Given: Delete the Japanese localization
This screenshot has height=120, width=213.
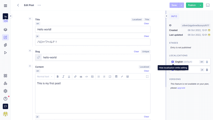Looking at the screenshot, I should click(207, 70).
